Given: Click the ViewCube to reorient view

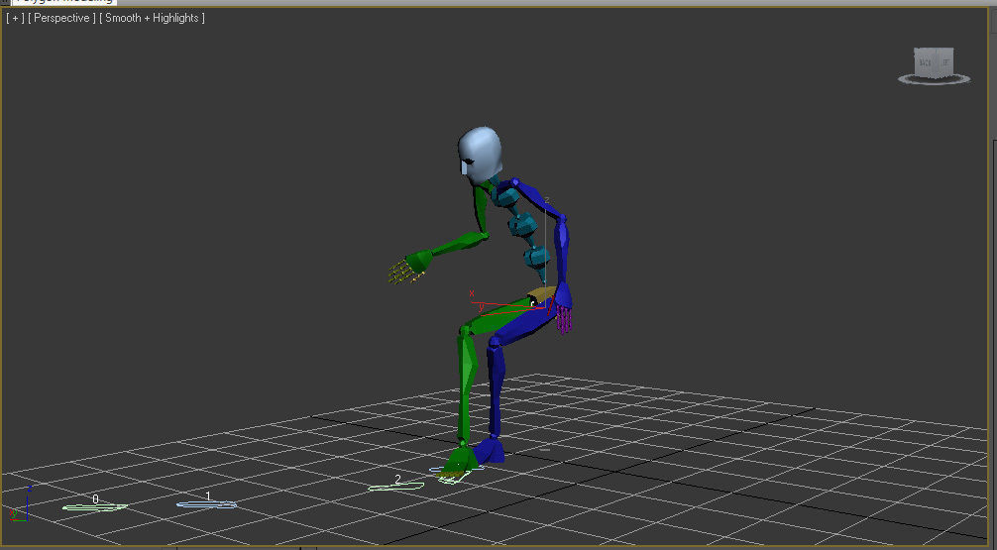Looking at the screenshot, I should [934, 62].
